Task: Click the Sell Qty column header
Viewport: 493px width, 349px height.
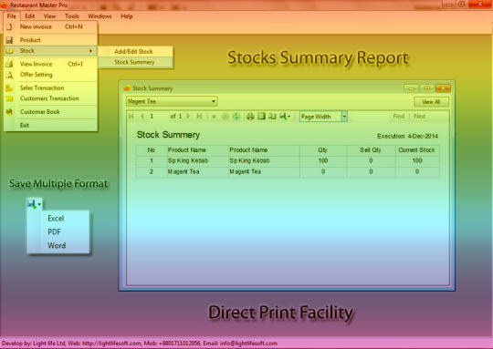Action: coord(371,150)
